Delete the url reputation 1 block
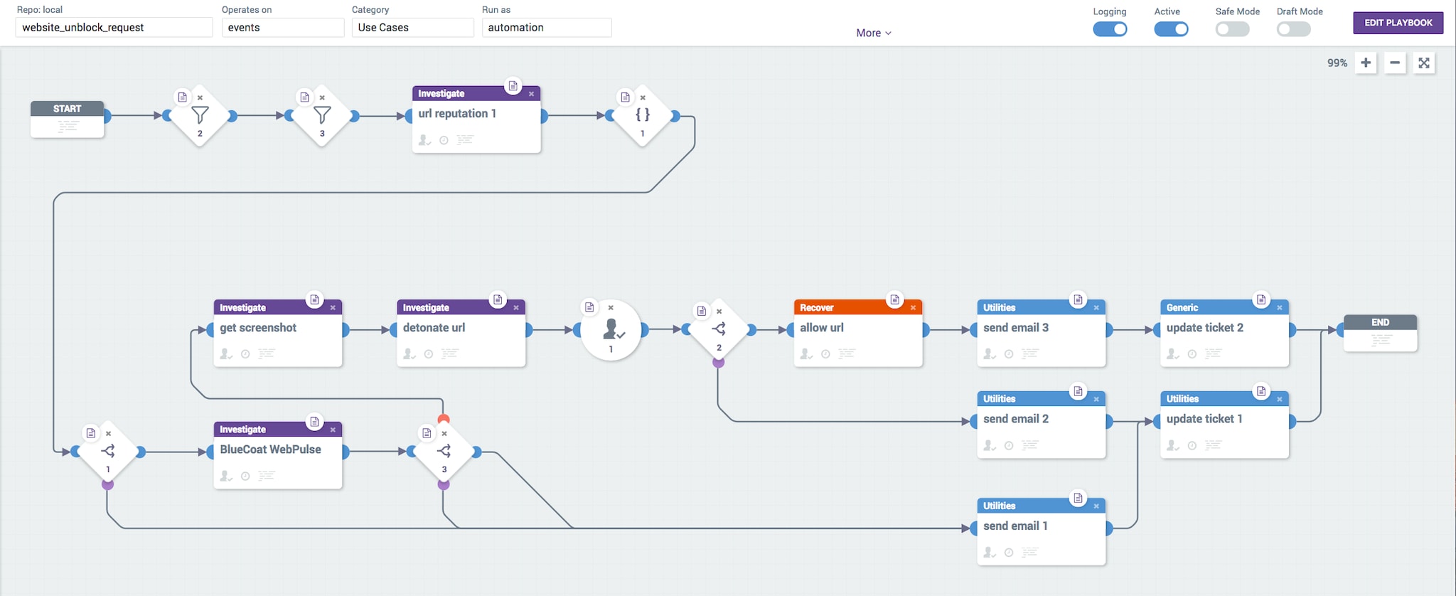1456x596 pixels. (531, 94)
